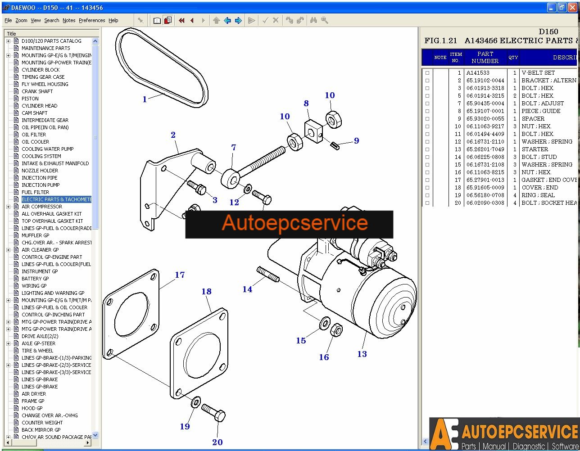Click the tree panel horizontal scroll right arrow
The image size is (580, 451).
[x=88, y=443]
